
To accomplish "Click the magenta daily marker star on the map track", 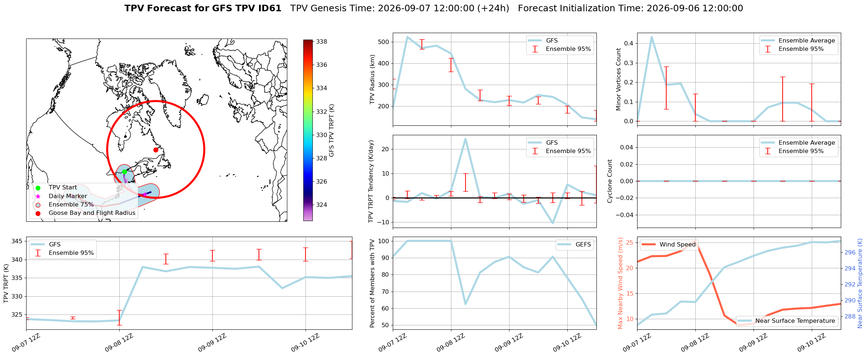I will [144, 194].
